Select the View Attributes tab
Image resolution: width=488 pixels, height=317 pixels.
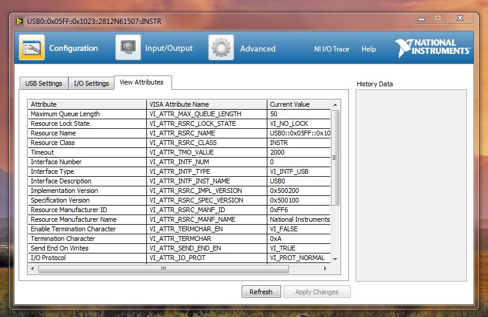point(141,82)
